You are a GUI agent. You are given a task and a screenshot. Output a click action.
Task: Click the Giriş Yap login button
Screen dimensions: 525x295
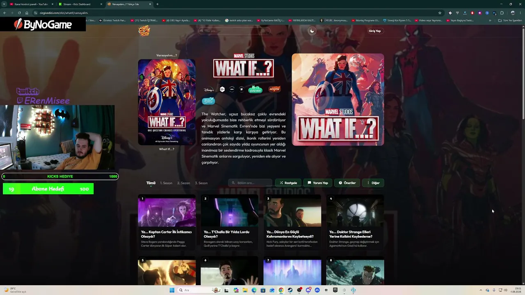coord(374,31)
